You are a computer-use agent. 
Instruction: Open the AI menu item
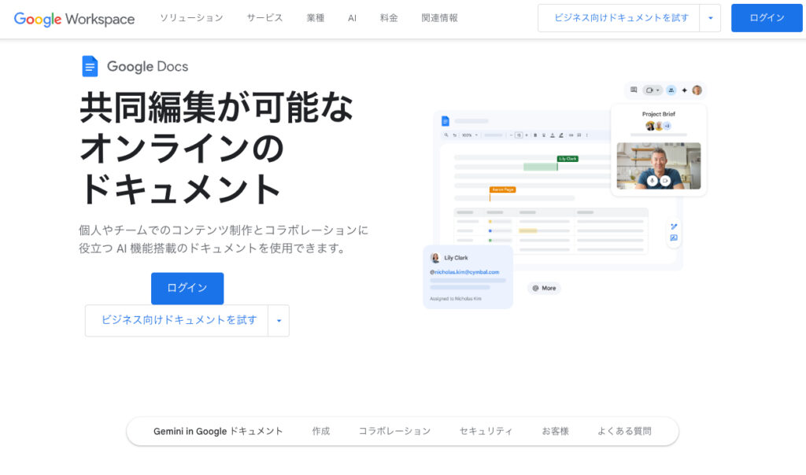[x=352, y=18]
